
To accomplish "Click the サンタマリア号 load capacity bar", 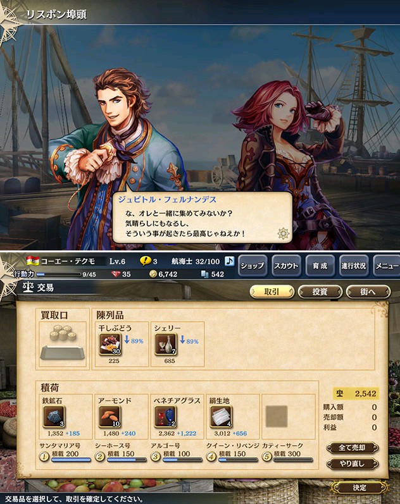I will point(71,460).
